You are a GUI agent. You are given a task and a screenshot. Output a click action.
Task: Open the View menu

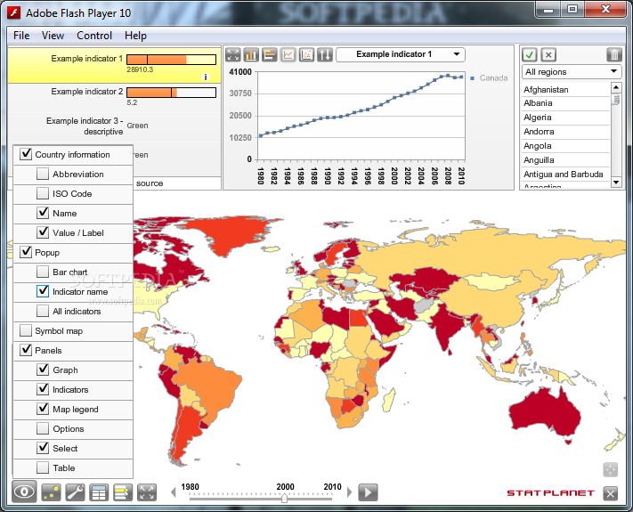pyautogui.click(x=53, y=36)
